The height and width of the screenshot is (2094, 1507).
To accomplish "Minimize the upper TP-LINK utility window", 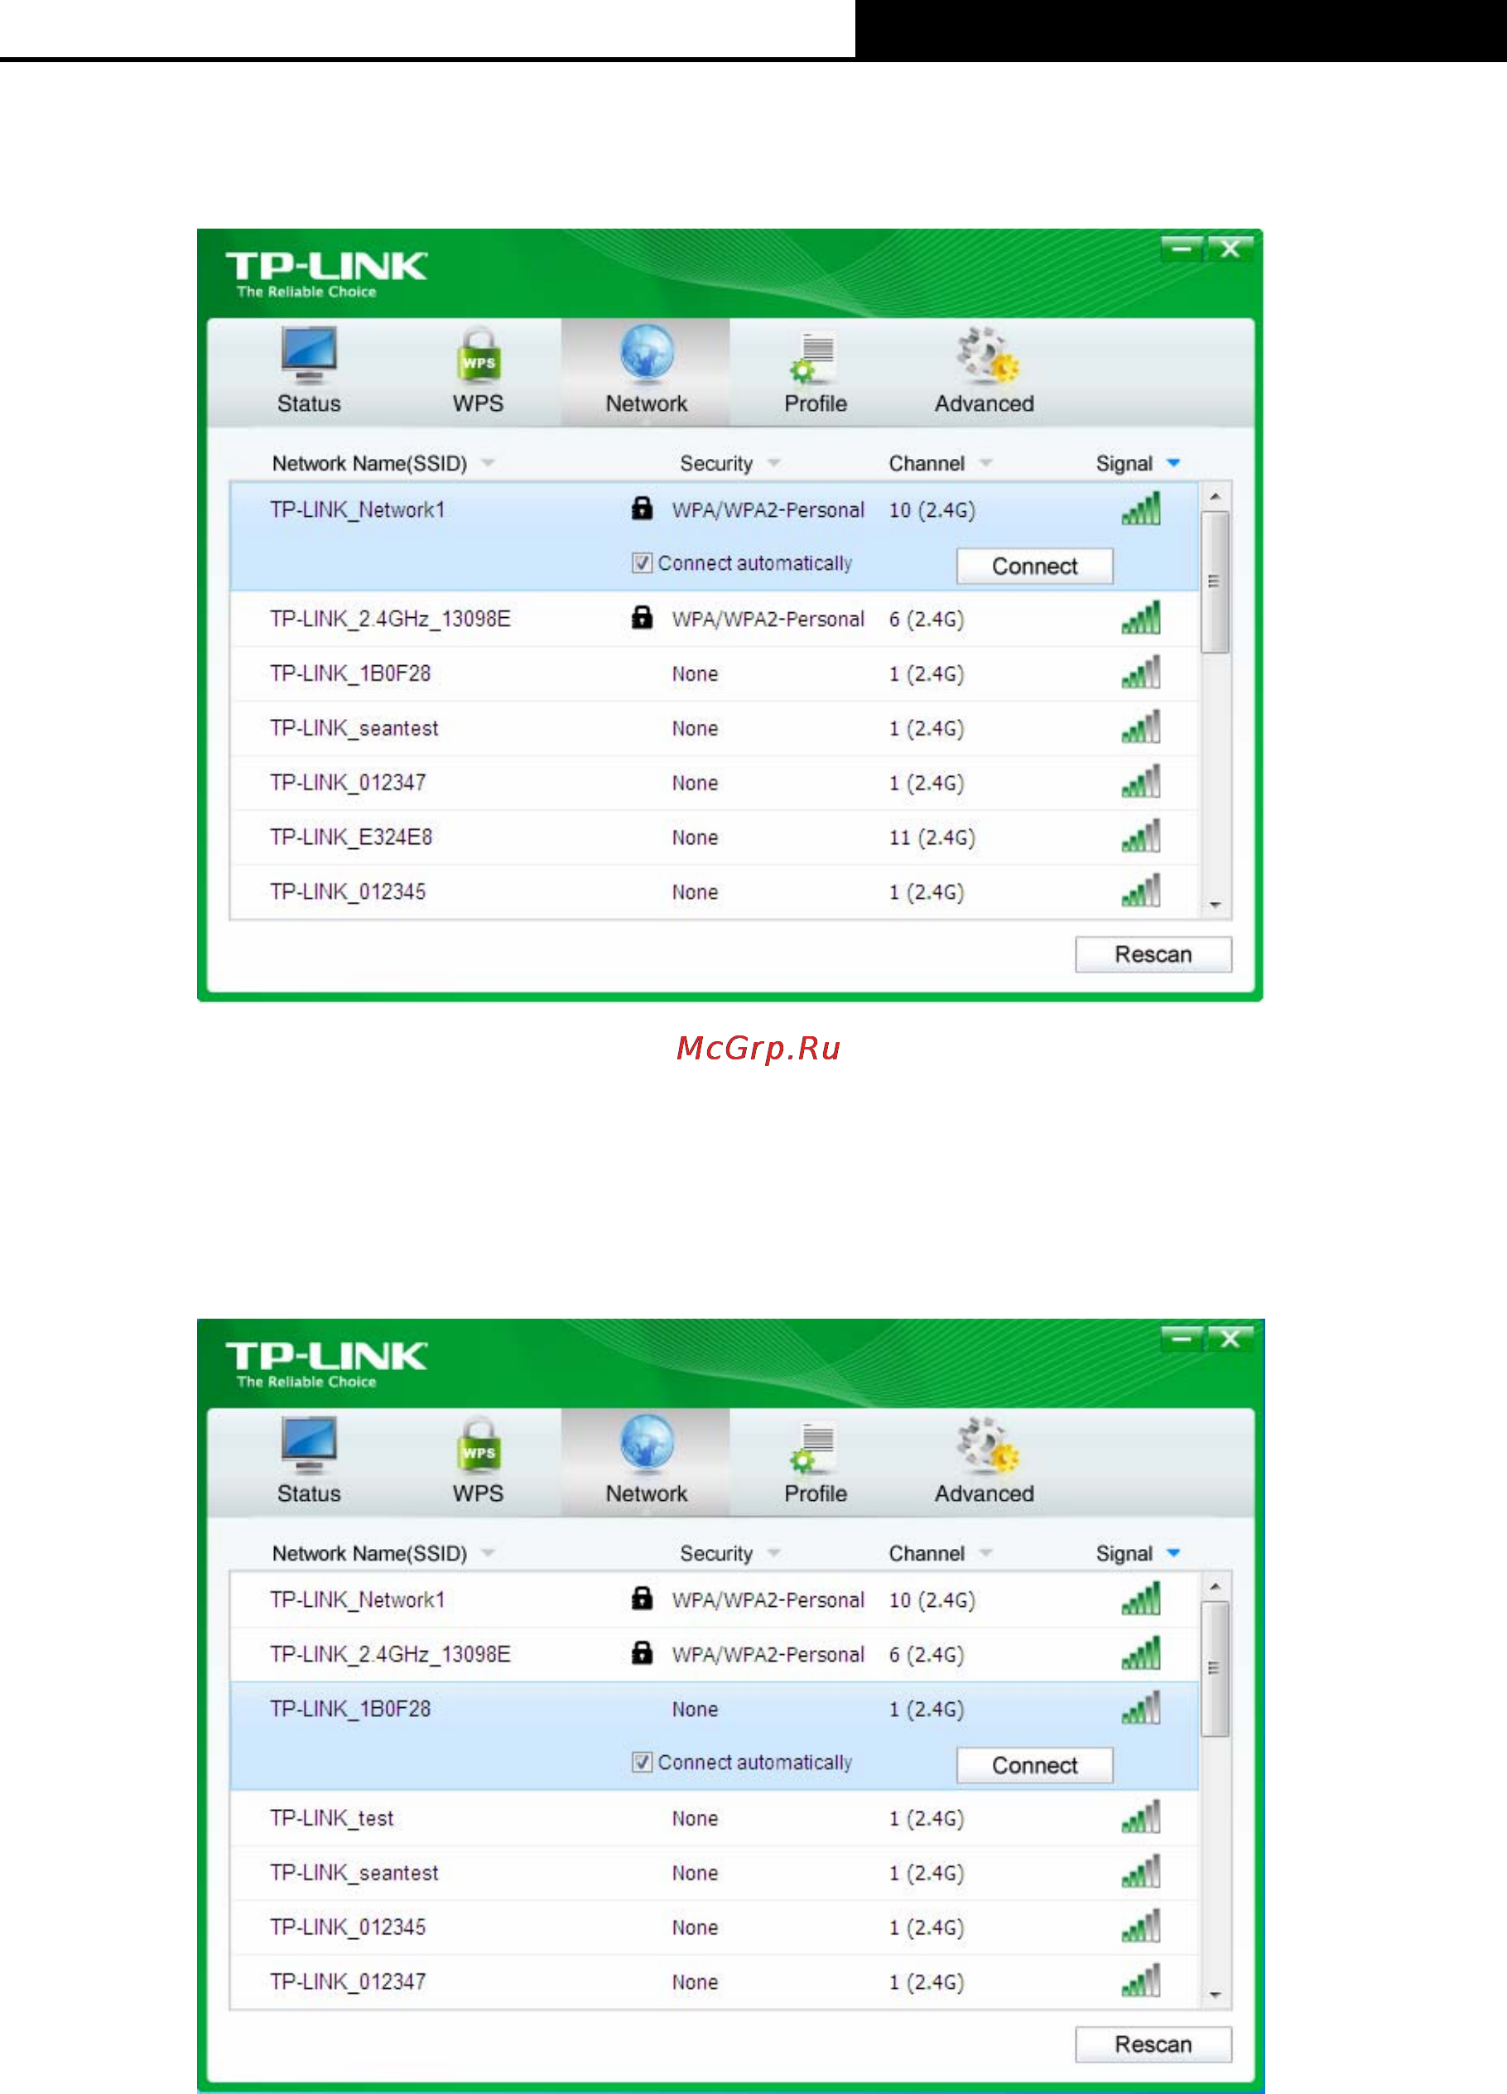I will click(1182, 248).
